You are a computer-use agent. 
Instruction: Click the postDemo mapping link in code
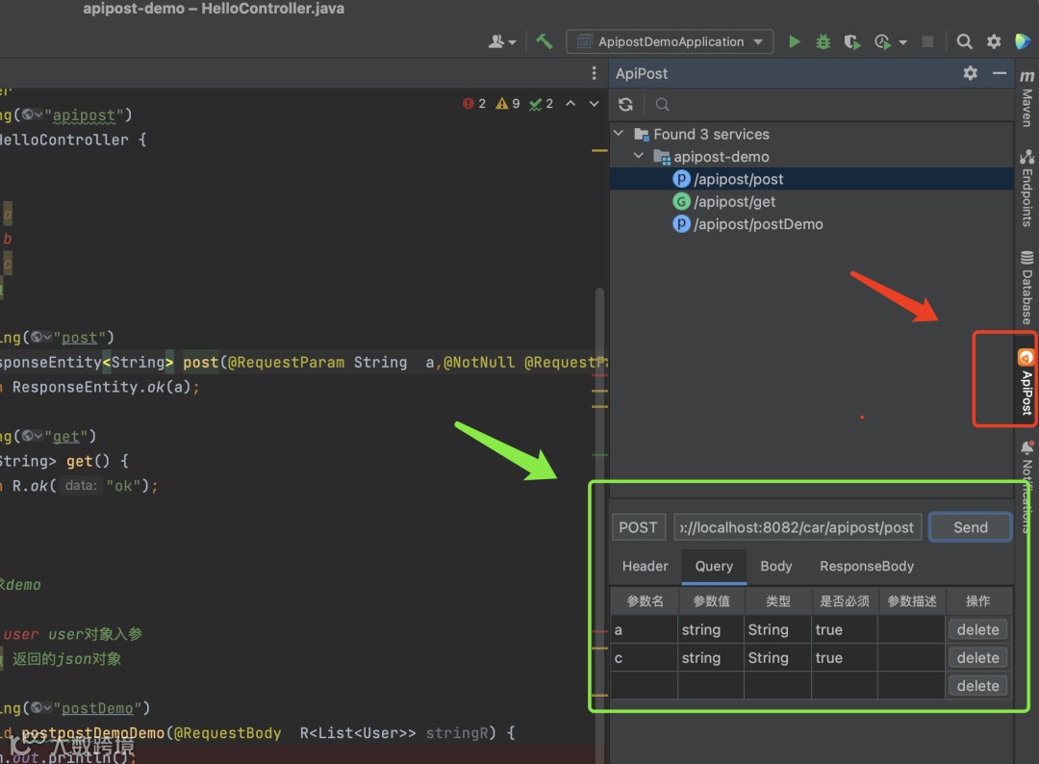pyautogui.click(x=97, y=708)
